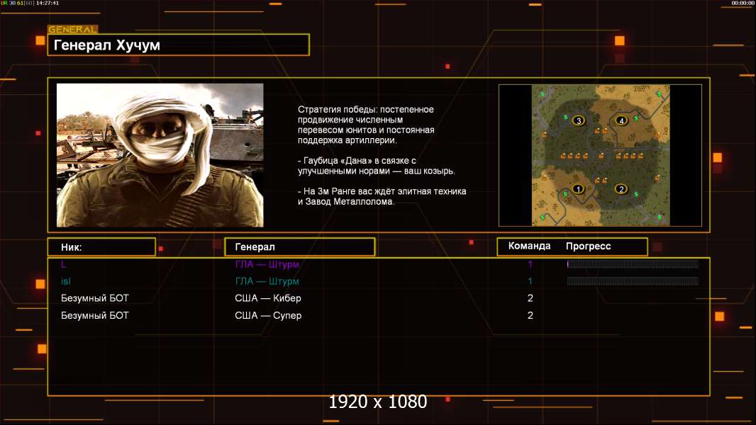Click the 00:00:00 timer in the corner
This screenshot has height=425, width=756.
click(743, 3)
